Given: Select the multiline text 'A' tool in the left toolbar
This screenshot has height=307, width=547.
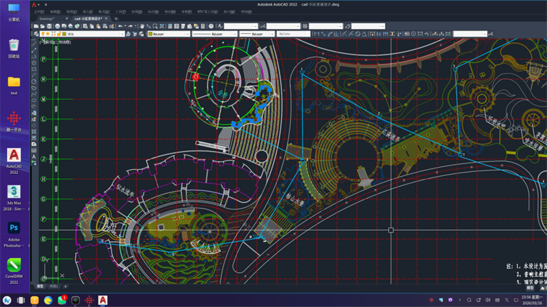Looking at the screenshot, I should 34,156.
